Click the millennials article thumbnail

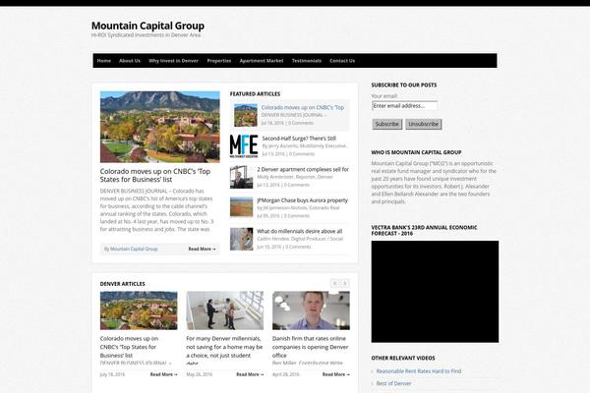(241, 239)
